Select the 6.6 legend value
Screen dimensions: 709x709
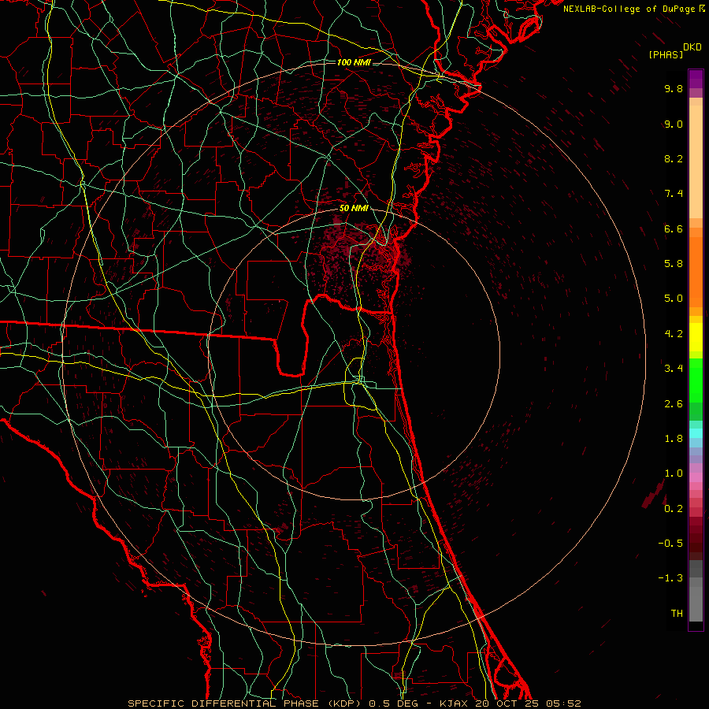point(674,228)
